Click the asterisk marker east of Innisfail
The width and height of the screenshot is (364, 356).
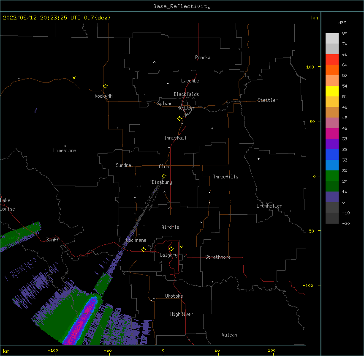click(212, 128)
